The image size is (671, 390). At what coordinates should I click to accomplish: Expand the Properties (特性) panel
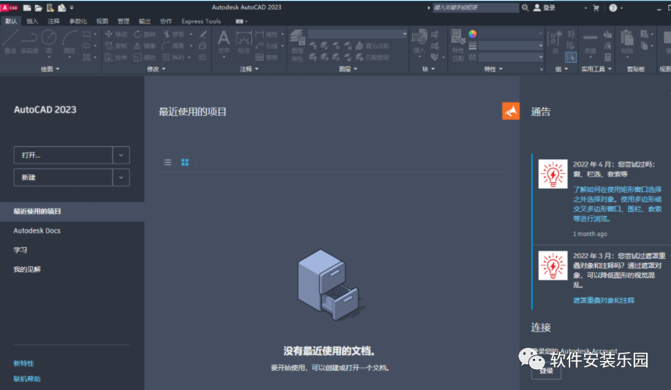coord(493,69)
